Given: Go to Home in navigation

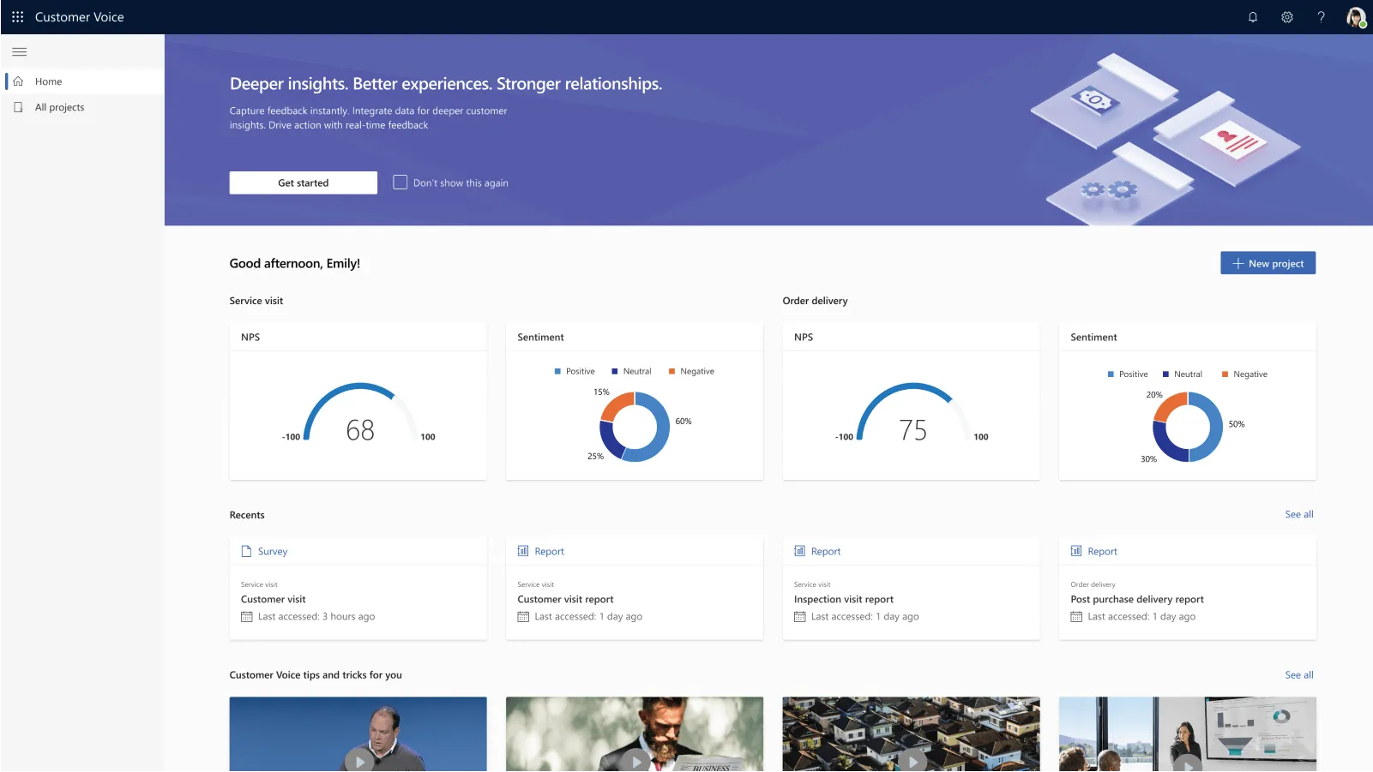Looking at the screenshot, I should [84, 81].
